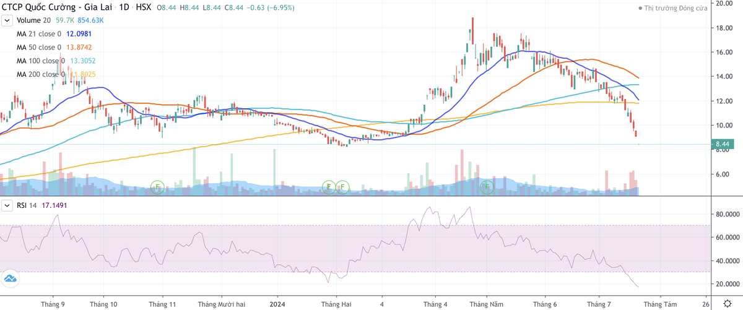
Task: Click the leftmost F marker above Tháng Hai
Action: [329, 186]
